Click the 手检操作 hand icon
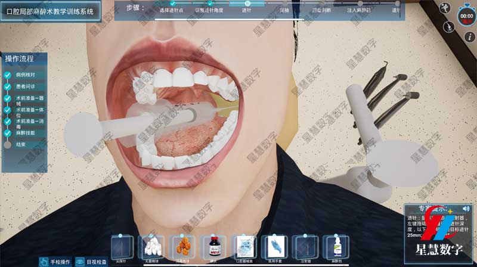477x267 pixels. (x=44, y=262)
